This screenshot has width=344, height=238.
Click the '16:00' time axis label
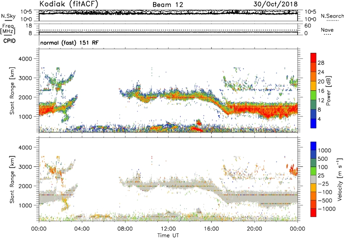point(211,229)
